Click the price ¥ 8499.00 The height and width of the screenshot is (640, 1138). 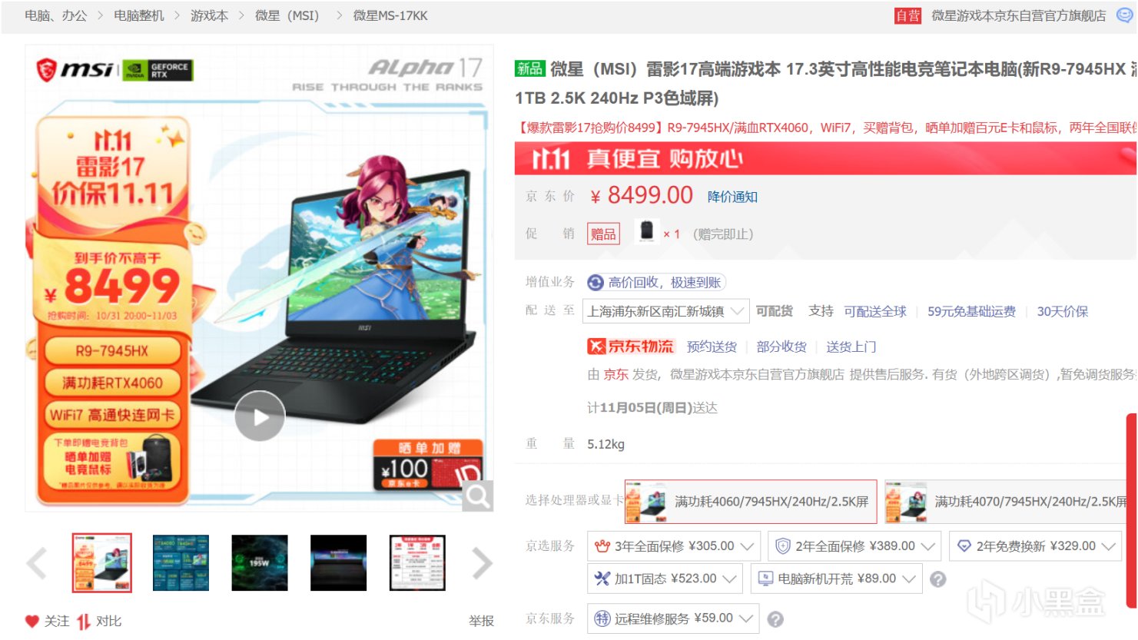pyautogui.click(x=642, y=195)
